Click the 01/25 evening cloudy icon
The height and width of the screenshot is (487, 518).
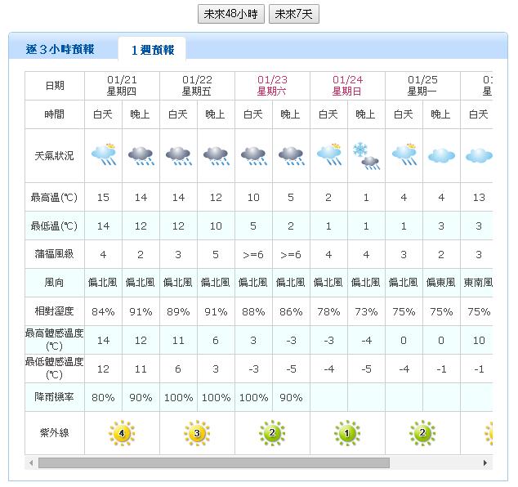pyautogui.click(x=441, y=155)
